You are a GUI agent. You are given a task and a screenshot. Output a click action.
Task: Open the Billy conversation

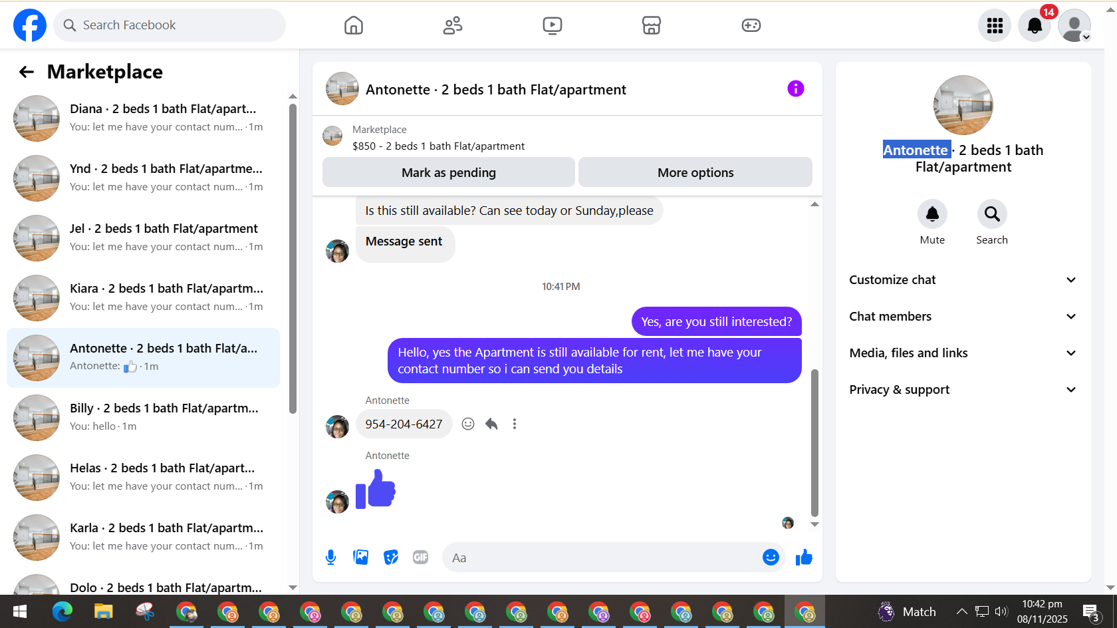(x=144, y=418)
